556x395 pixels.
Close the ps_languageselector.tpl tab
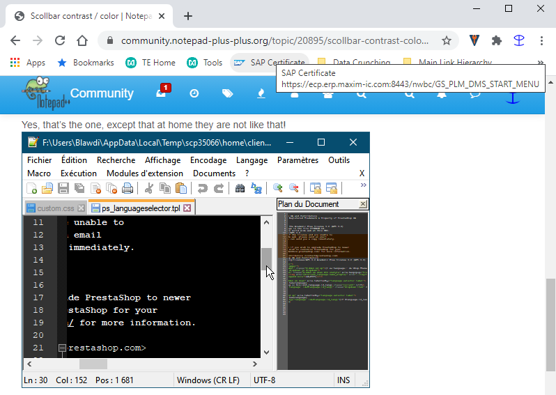187,208
